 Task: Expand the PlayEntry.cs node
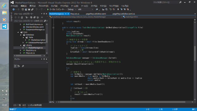point(21,51)
